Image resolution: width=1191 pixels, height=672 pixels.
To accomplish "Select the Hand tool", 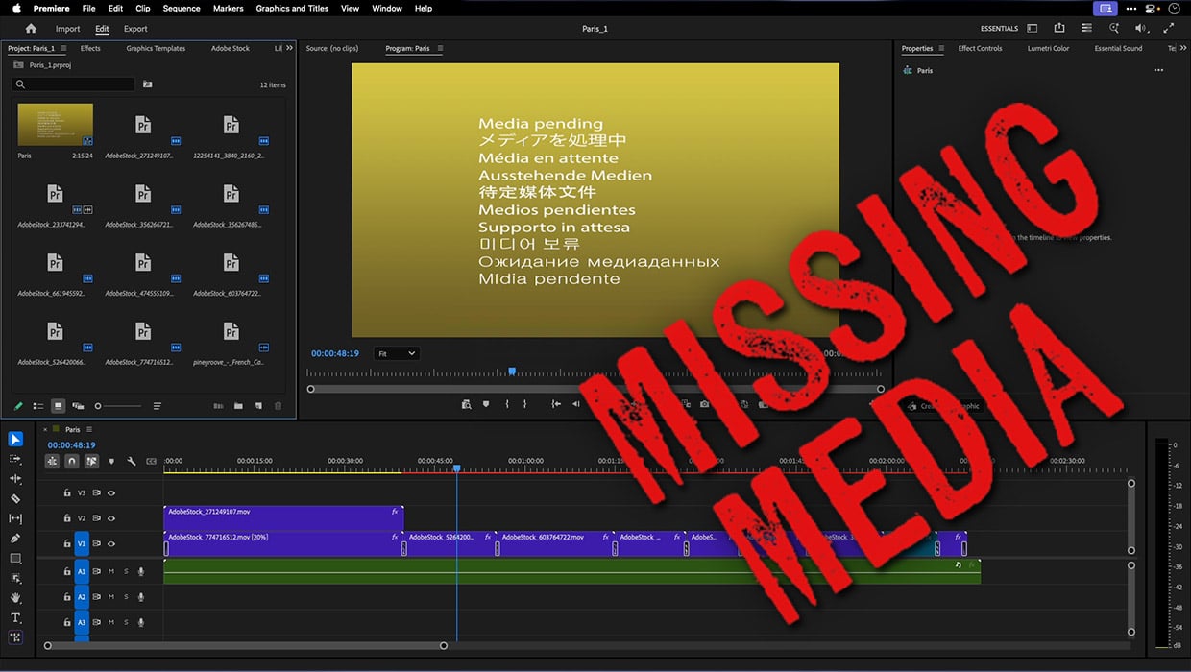I will tap(15, 598).
